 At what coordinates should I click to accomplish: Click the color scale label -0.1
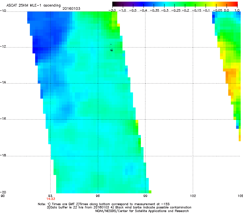click(206, 10)
